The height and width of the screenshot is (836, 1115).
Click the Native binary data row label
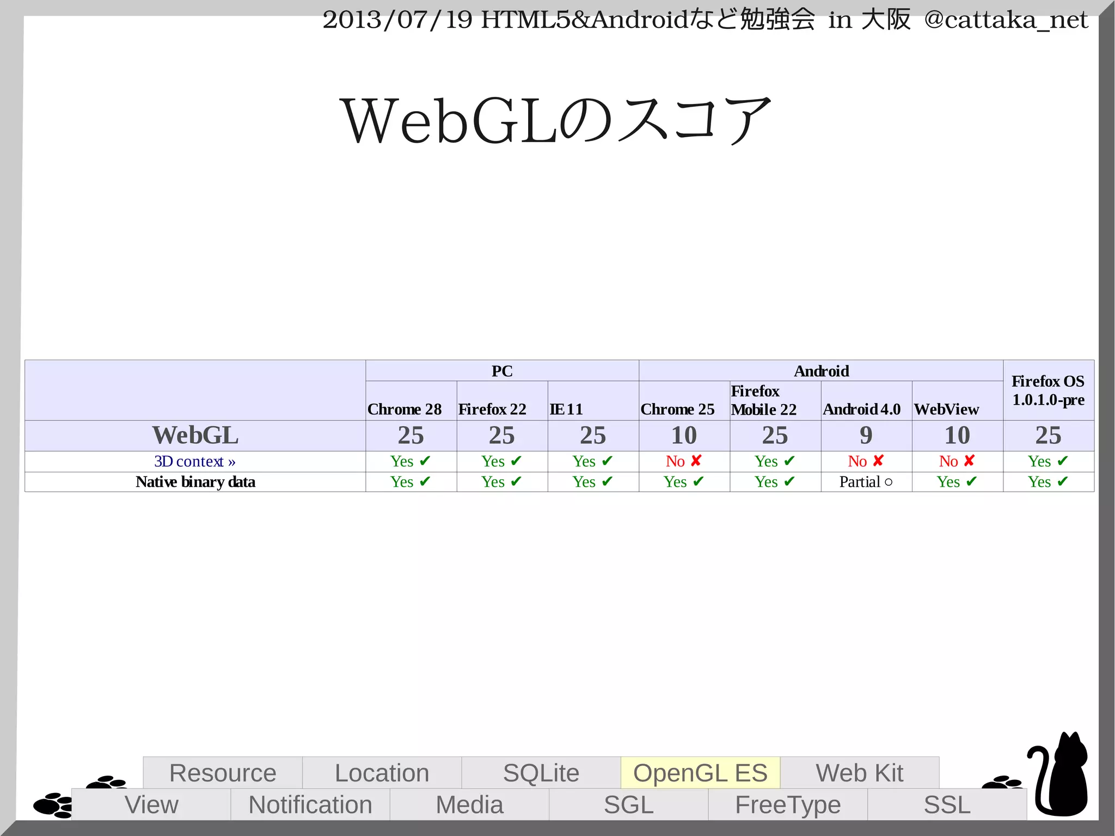pyautogui.click(x=195, y=482)
